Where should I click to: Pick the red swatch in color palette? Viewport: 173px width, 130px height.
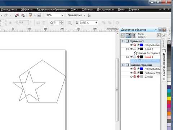(169, 103)
